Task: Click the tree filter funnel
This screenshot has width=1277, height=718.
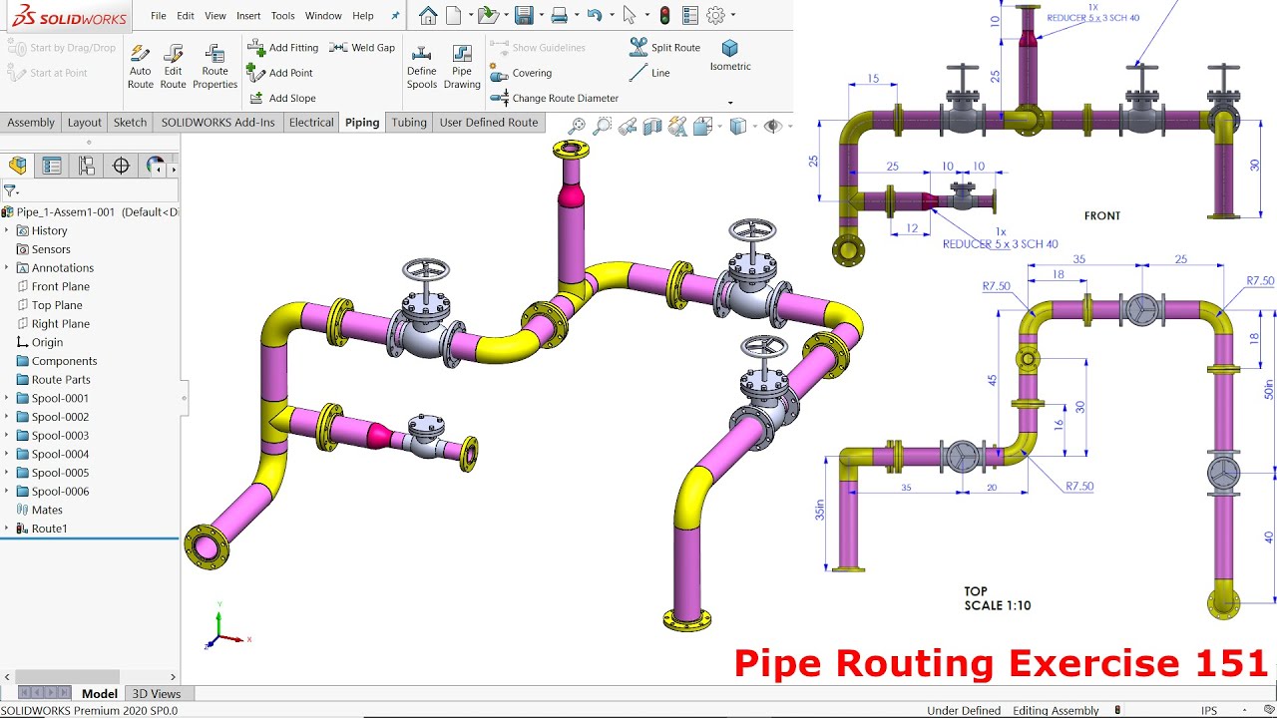Action: (10, 190)
